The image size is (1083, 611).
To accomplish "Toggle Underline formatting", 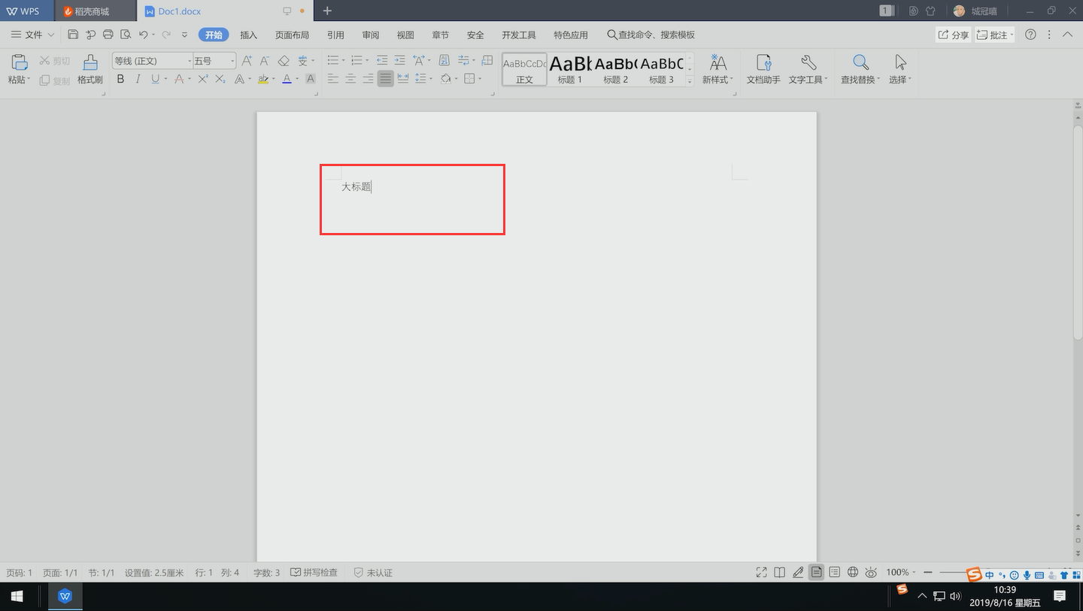I will click(156, 79).
